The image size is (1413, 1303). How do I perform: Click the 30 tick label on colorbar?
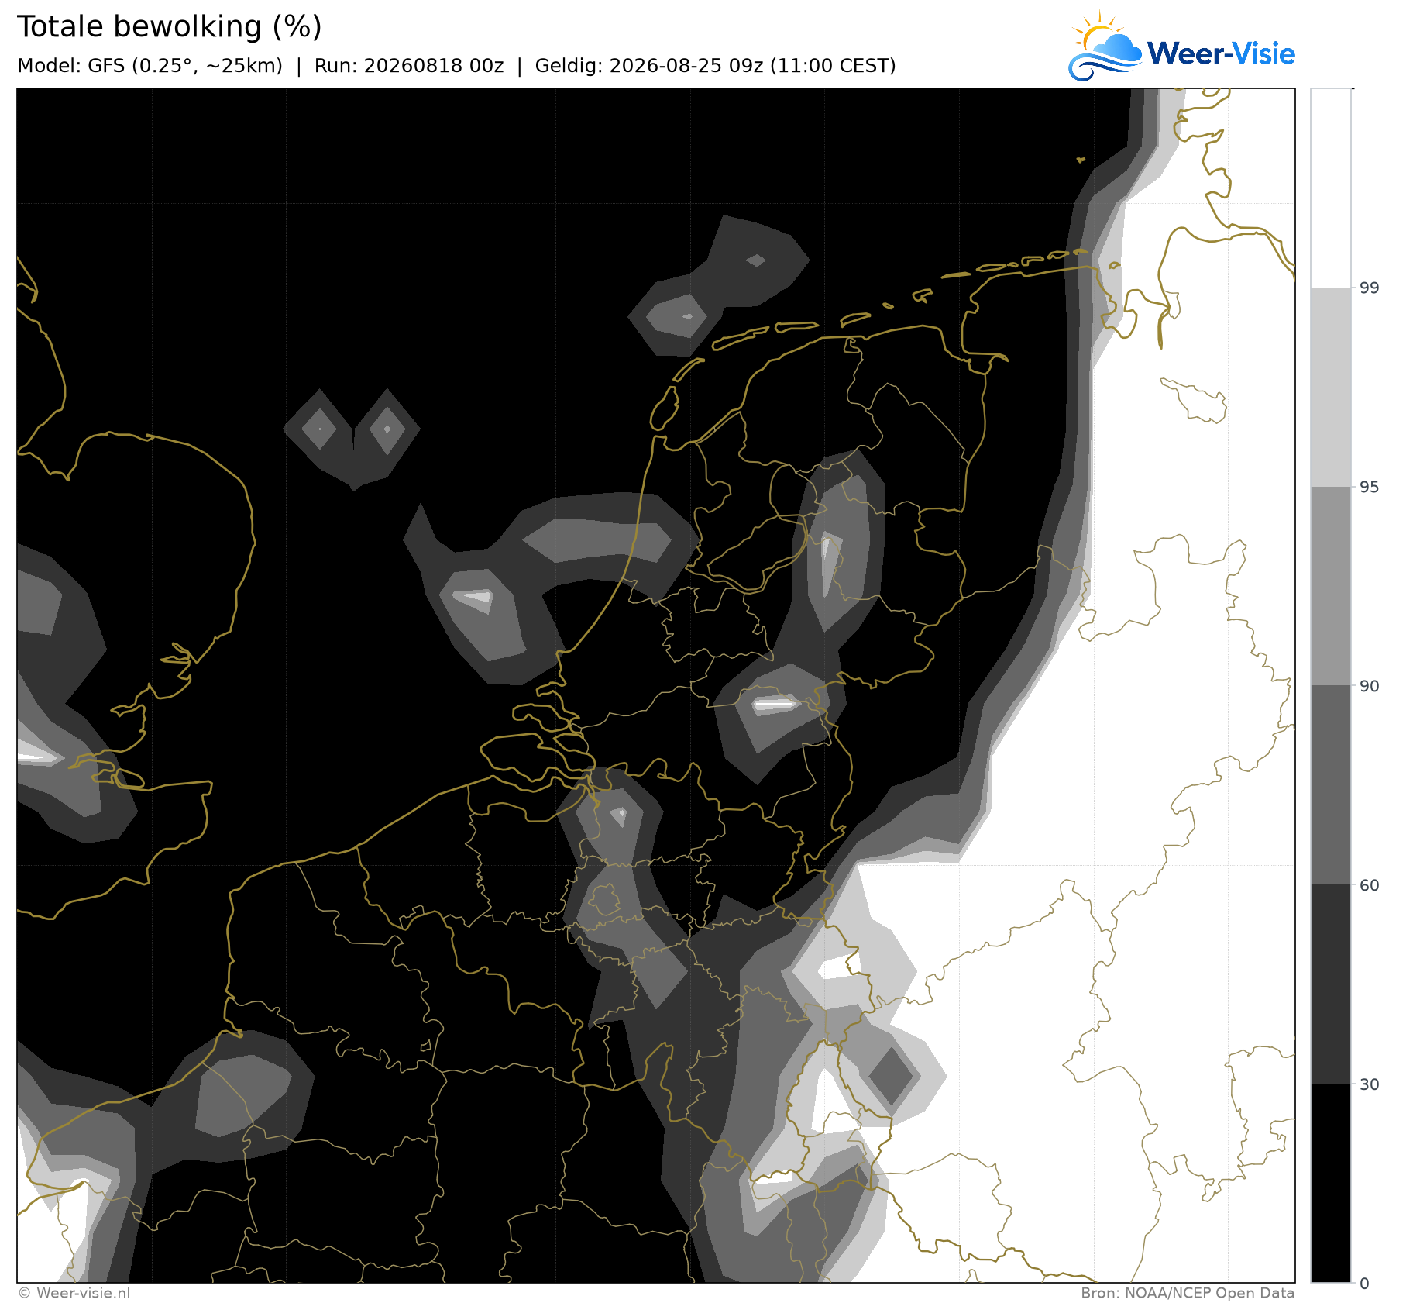point(1370,1084)
